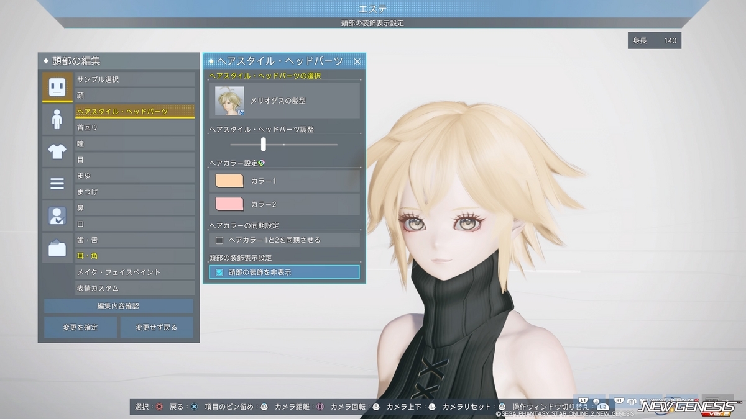The height and width of the screenshot is (419, 746).
Task: Select メリオダスの髪型 hairstyle entry
Action: [285, 101]
